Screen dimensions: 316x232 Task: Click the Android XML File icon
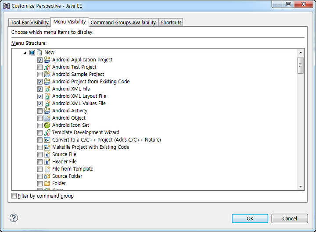pyautogui.click(x=47, y=89)
